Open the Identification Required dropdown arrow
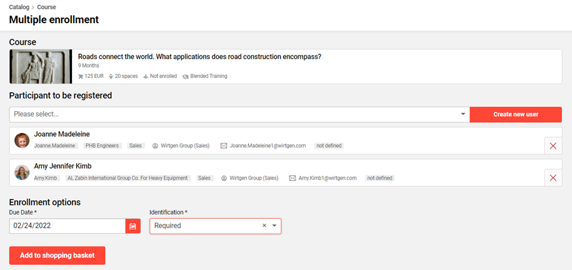 click(x=274, y=226)
